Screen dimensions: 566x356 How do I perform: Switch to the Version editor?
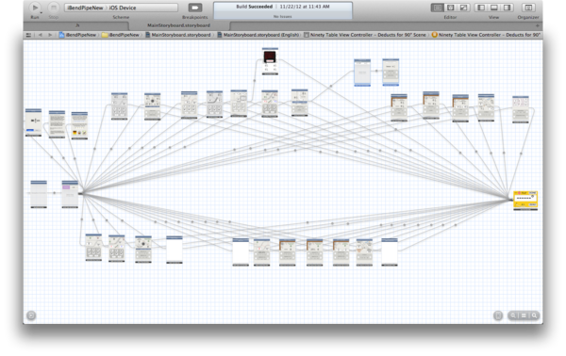click(463, 8)
